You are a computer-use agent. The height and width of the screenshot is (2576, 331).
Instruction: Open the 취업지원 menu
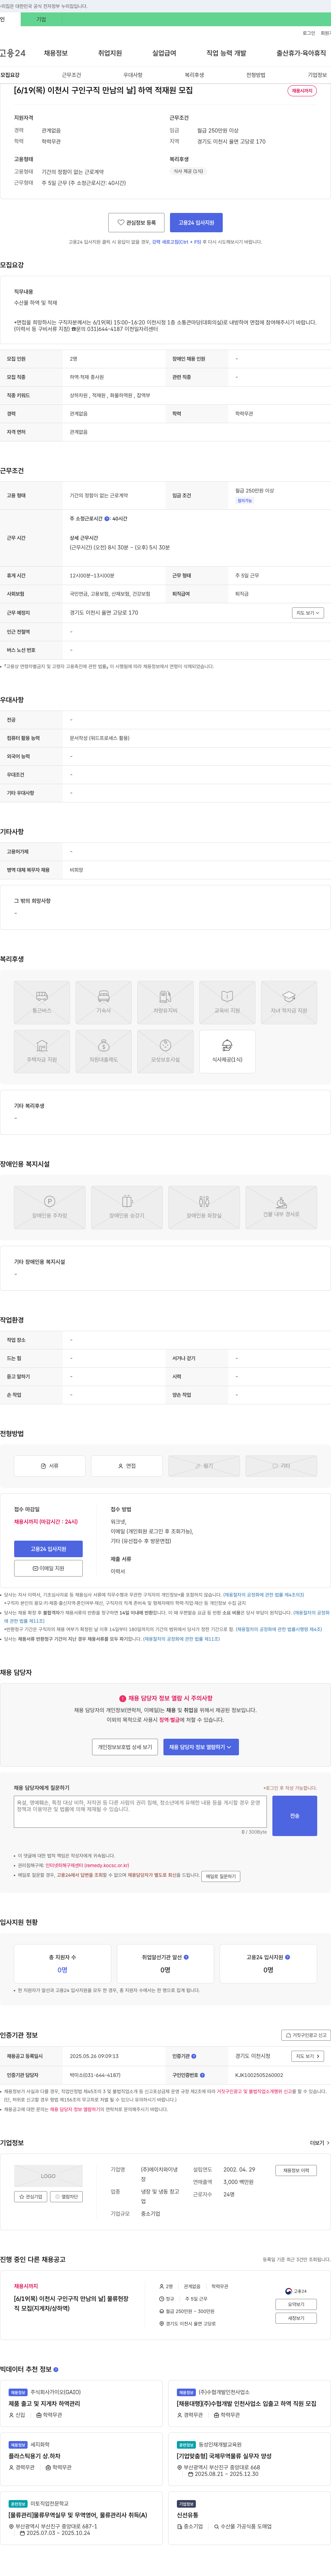(110, 53)
